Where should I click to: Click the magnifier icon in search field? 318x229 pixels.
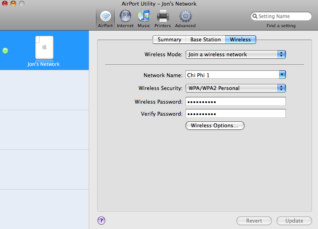point(255,16)
